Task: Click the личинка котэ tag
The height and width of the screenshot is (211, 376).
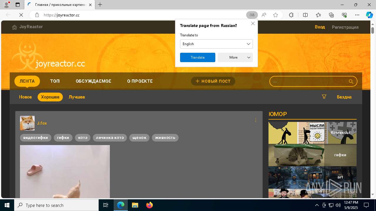Action: pos(110,138)
